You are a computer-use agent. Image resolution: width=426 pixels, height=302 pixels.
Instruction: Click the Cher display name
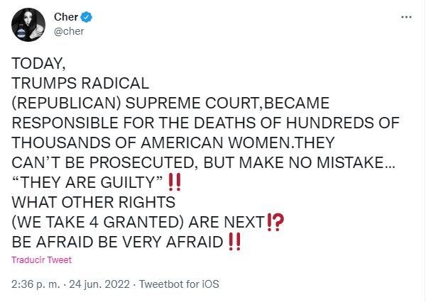click(x=66, y=17)
